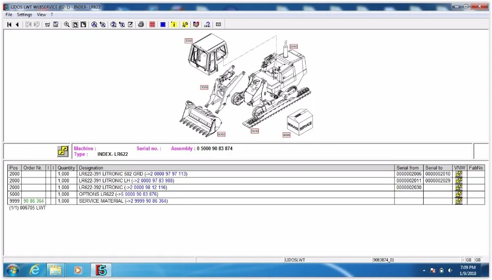The image size is (492, 280).
Task: Open the checklist note icon
Action: [x=56, y=25]
